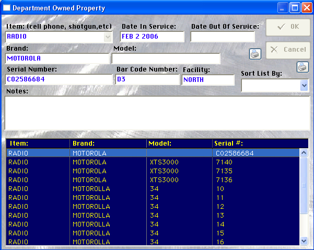
Task: Click the Serial #: column header
Action: point(260,144)
